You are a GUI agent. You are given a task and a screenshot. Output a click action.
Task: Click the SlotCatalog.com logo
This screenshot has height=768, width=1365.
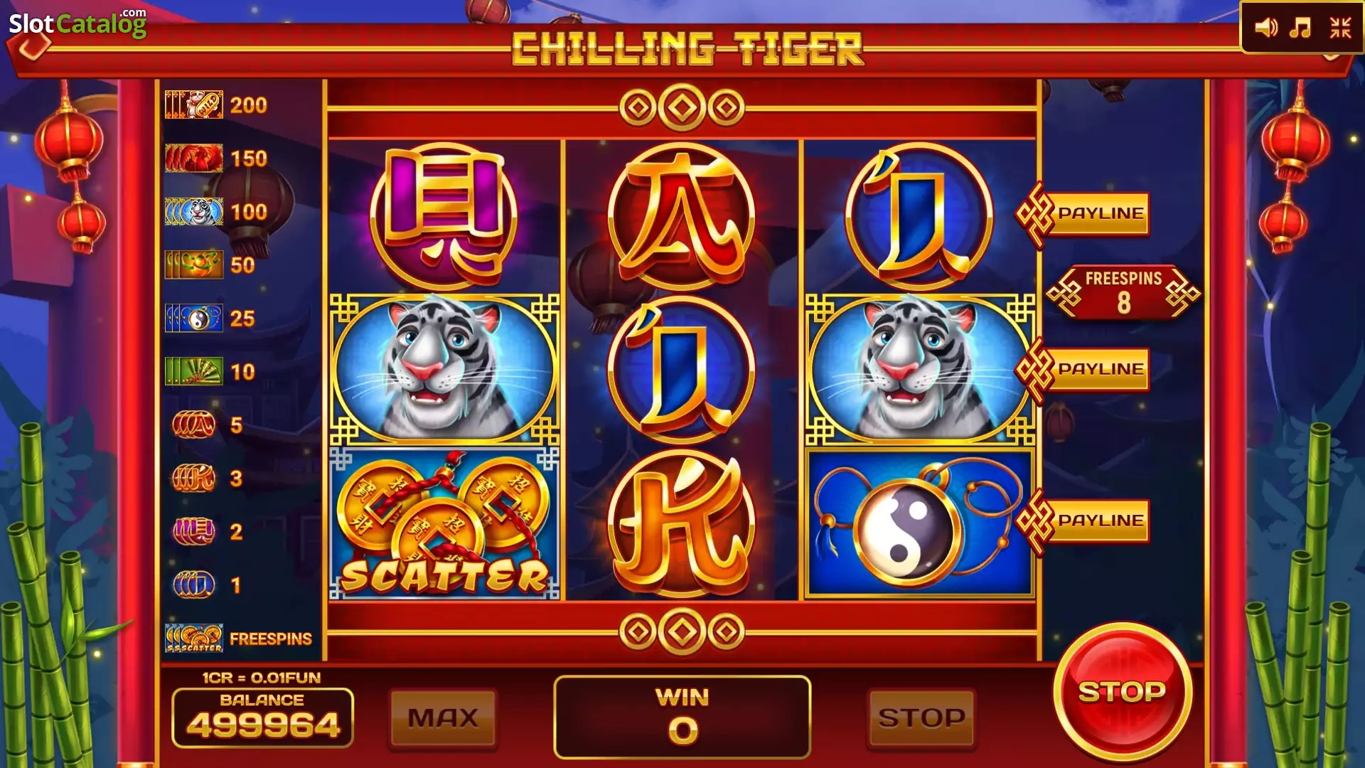77,23
